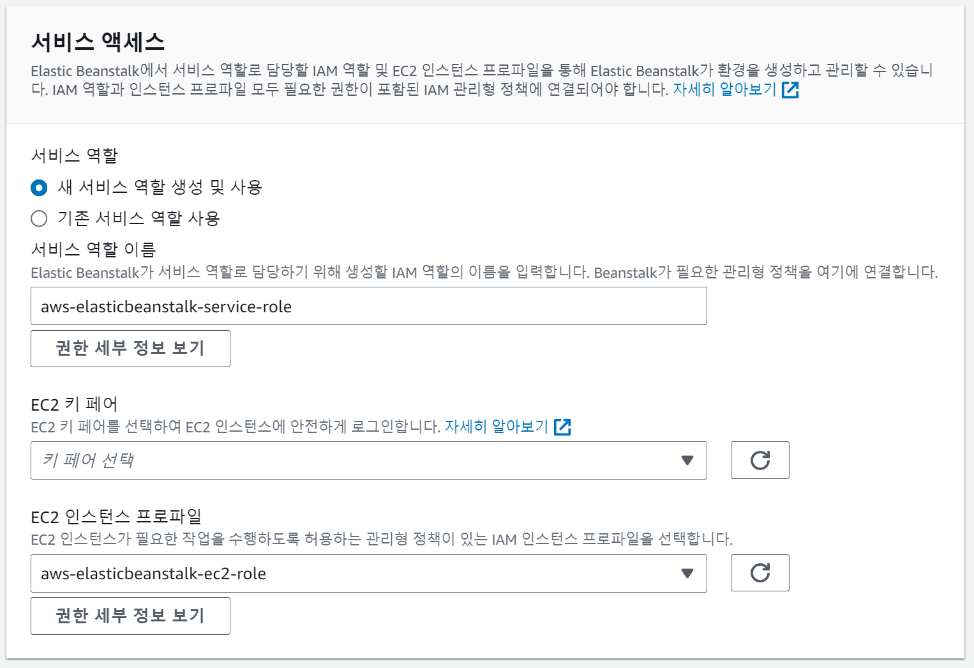Click the 서비스 역할 group label
Image resolution: width=974 pixels, height=668 pixels.
[74, 155]
